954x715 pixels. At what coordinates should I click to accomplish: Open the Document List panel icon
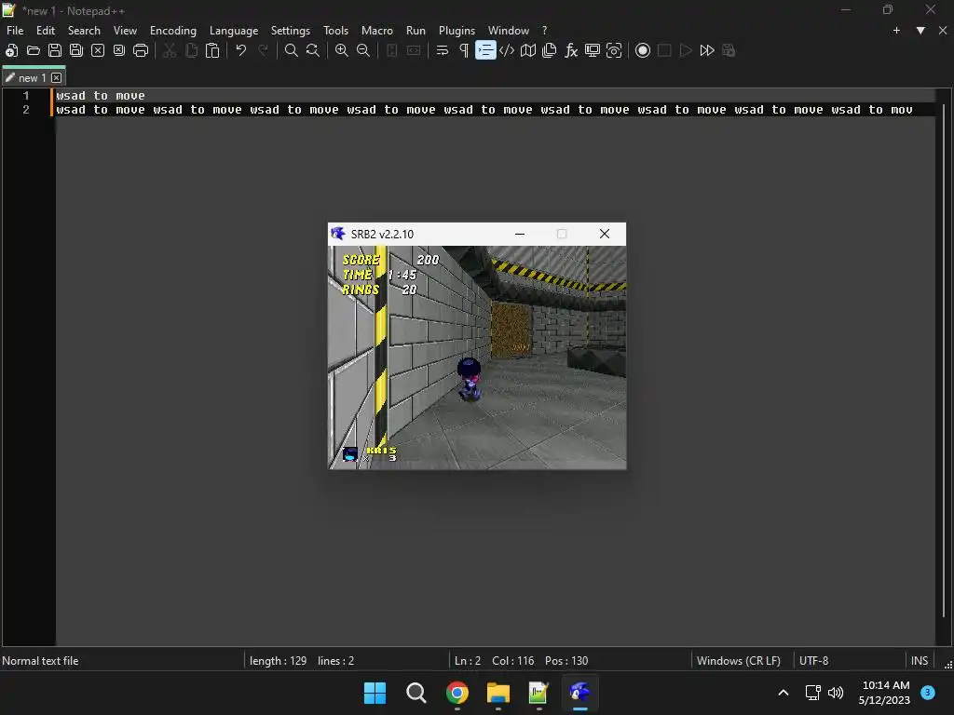550,50
